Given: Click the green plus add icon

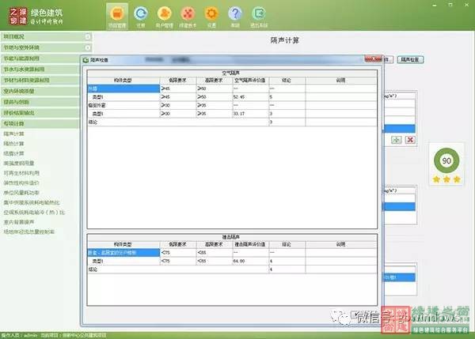Looking at the screenshot, I should tap(396, 140).
